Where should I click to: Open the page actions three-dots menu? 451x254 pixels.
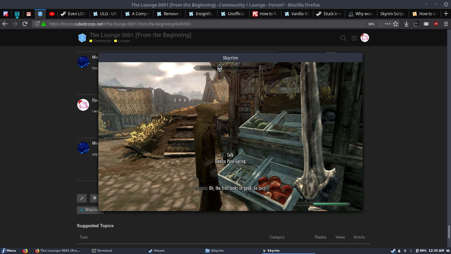point(387,24)
